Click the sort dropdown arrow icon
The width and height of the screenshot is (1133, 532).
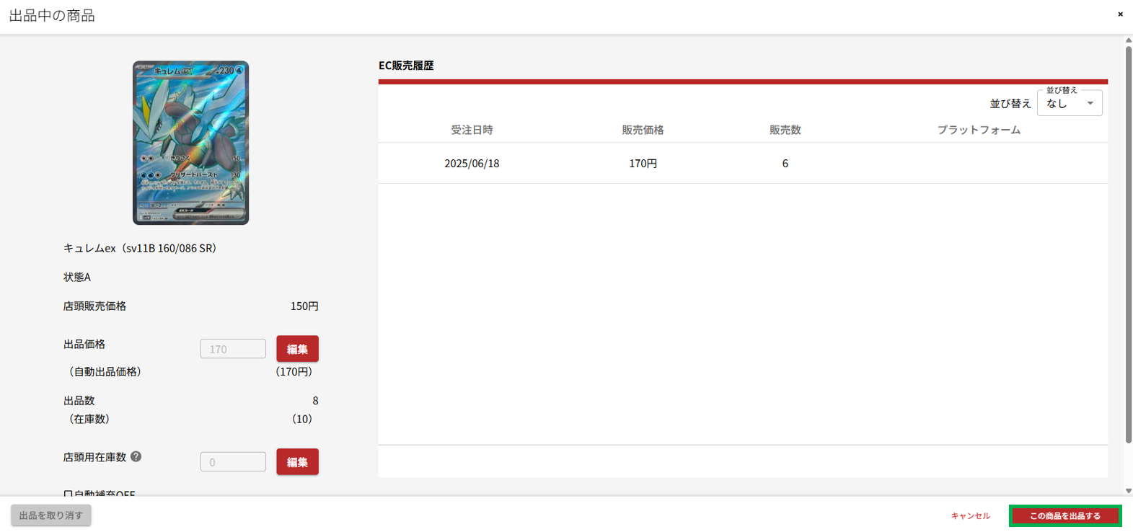point(1090,103)
